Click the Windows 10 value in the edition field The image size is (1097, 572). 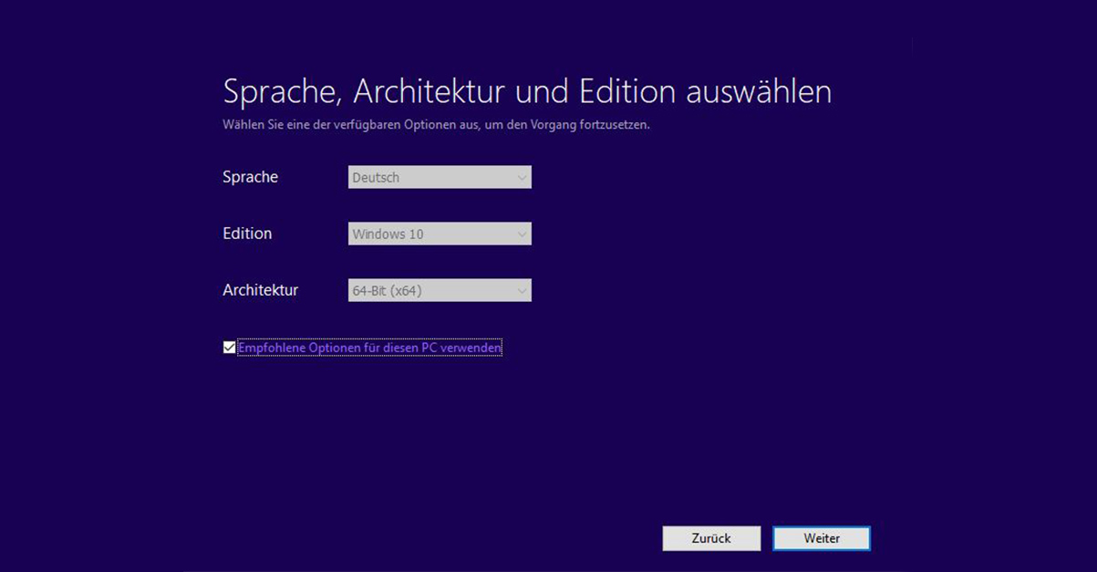[386, 234]
